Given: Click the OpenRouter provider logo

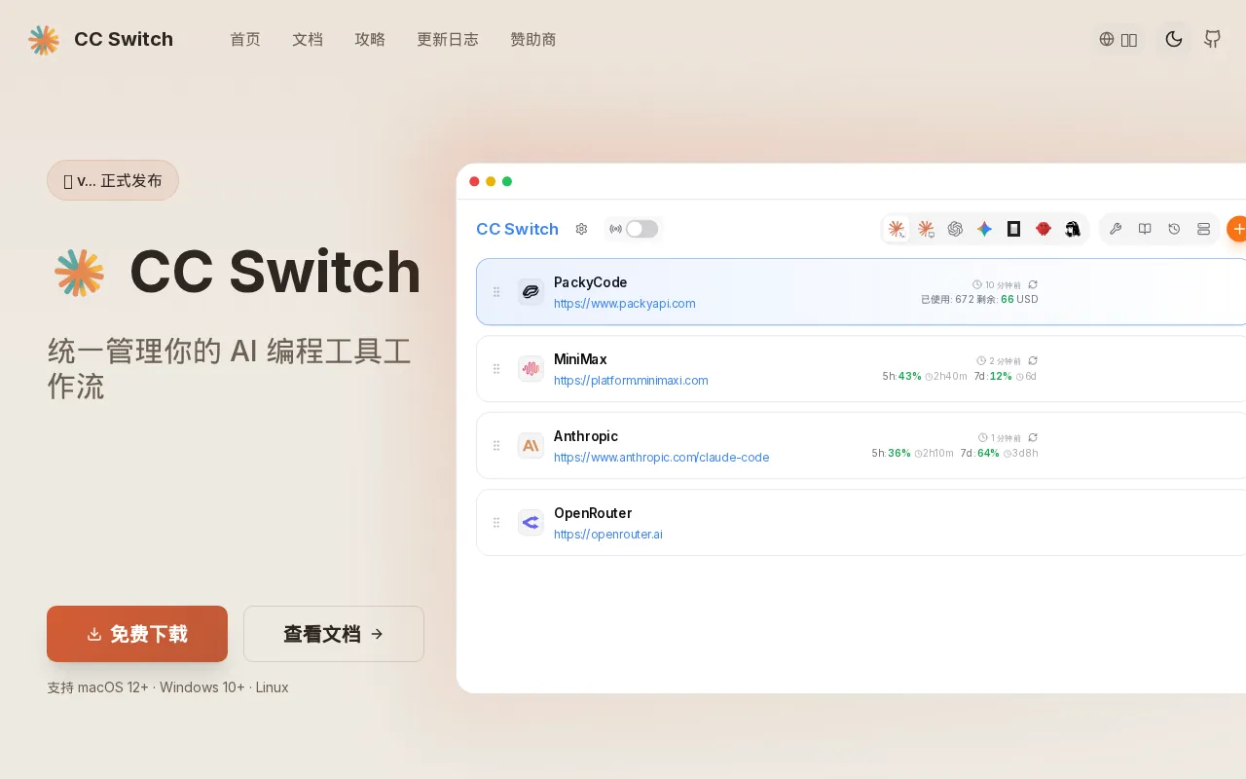Looking at the screenshot, I should pos(531,522).
